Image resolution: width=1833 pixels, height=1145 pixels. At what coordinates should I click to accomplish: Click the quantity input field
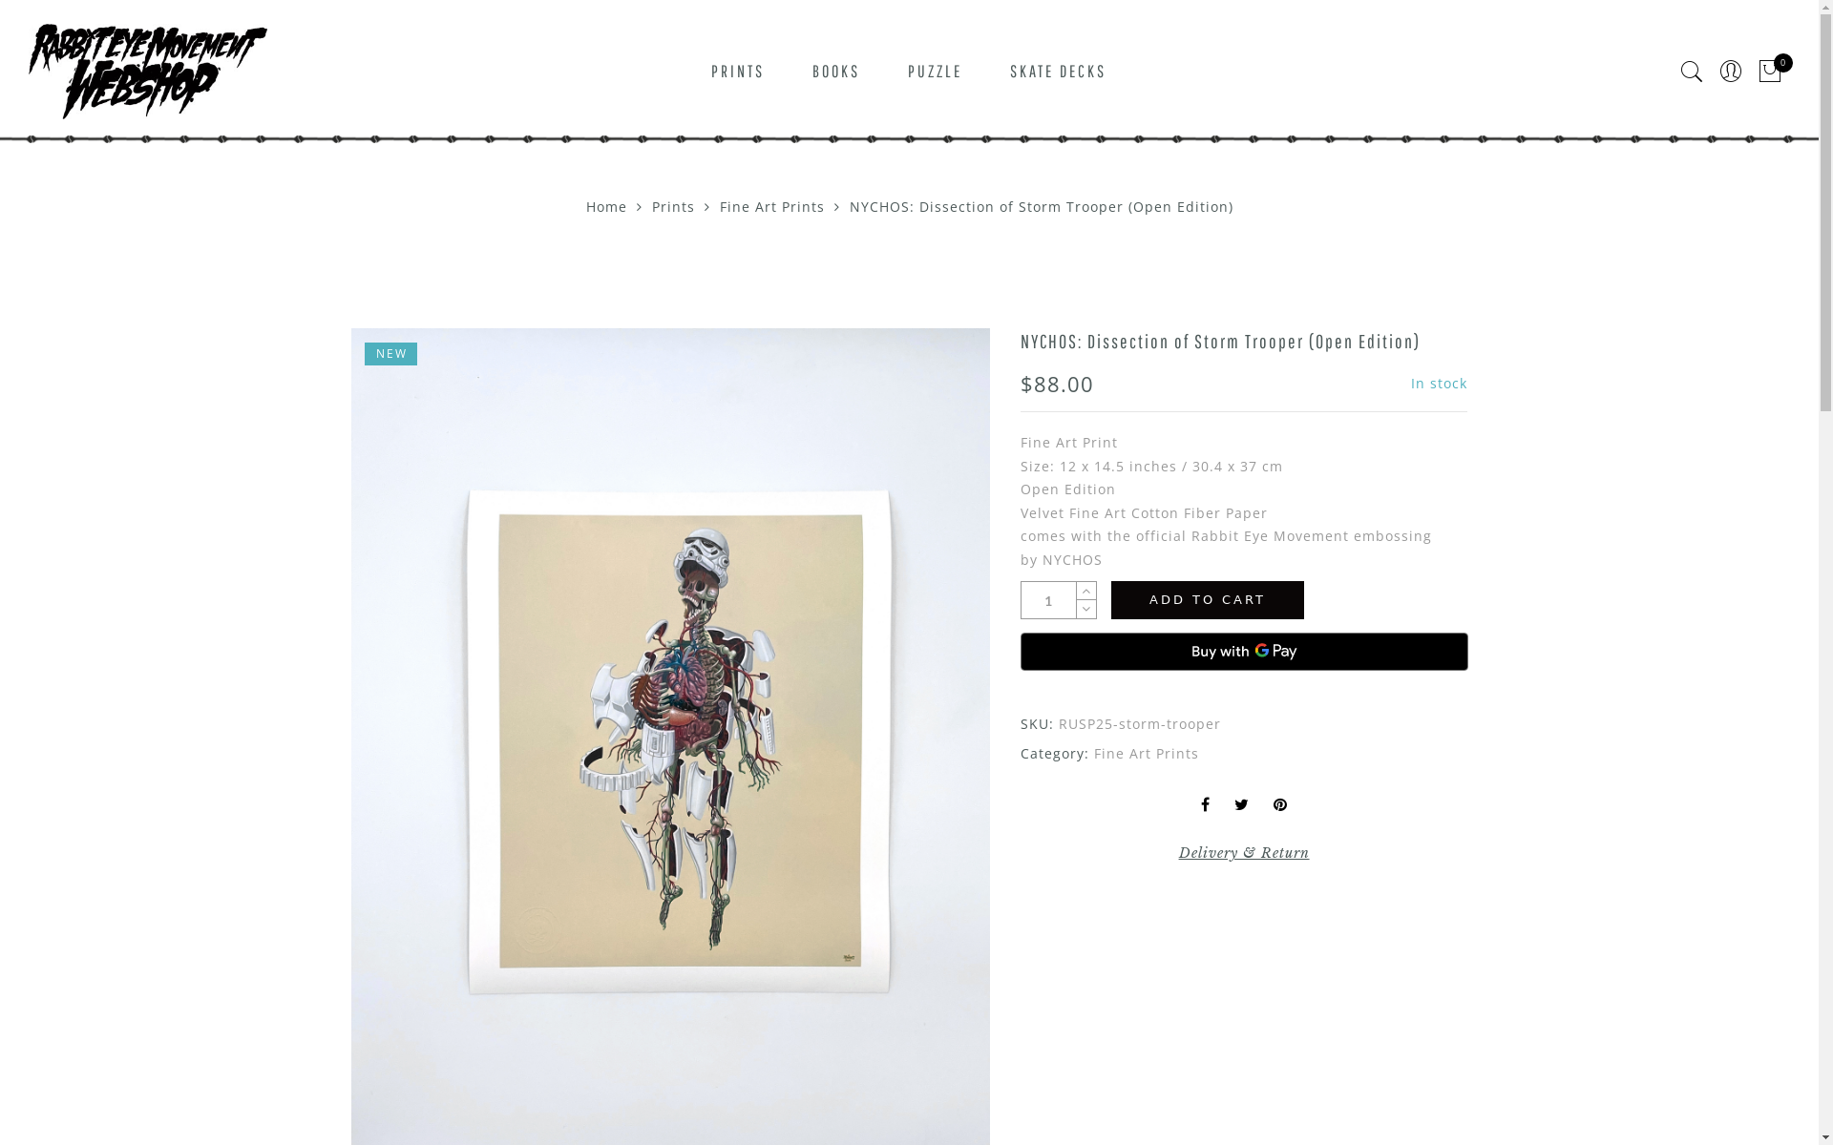click(x=1048, y=600)
